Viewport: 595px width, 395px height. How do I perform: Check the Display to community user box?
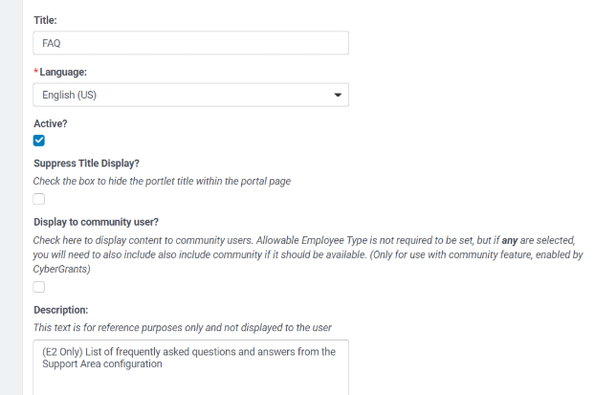coord(38,287)
